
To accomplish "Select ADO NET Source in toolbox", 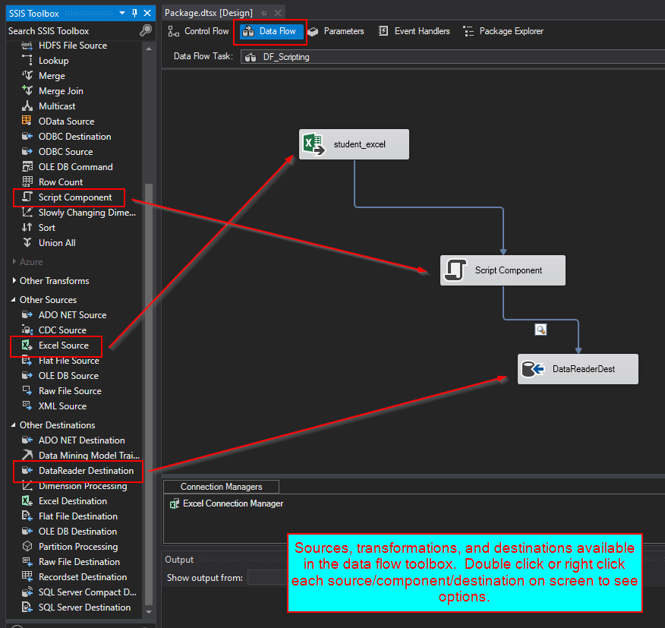I will click(x=73, y=315).
